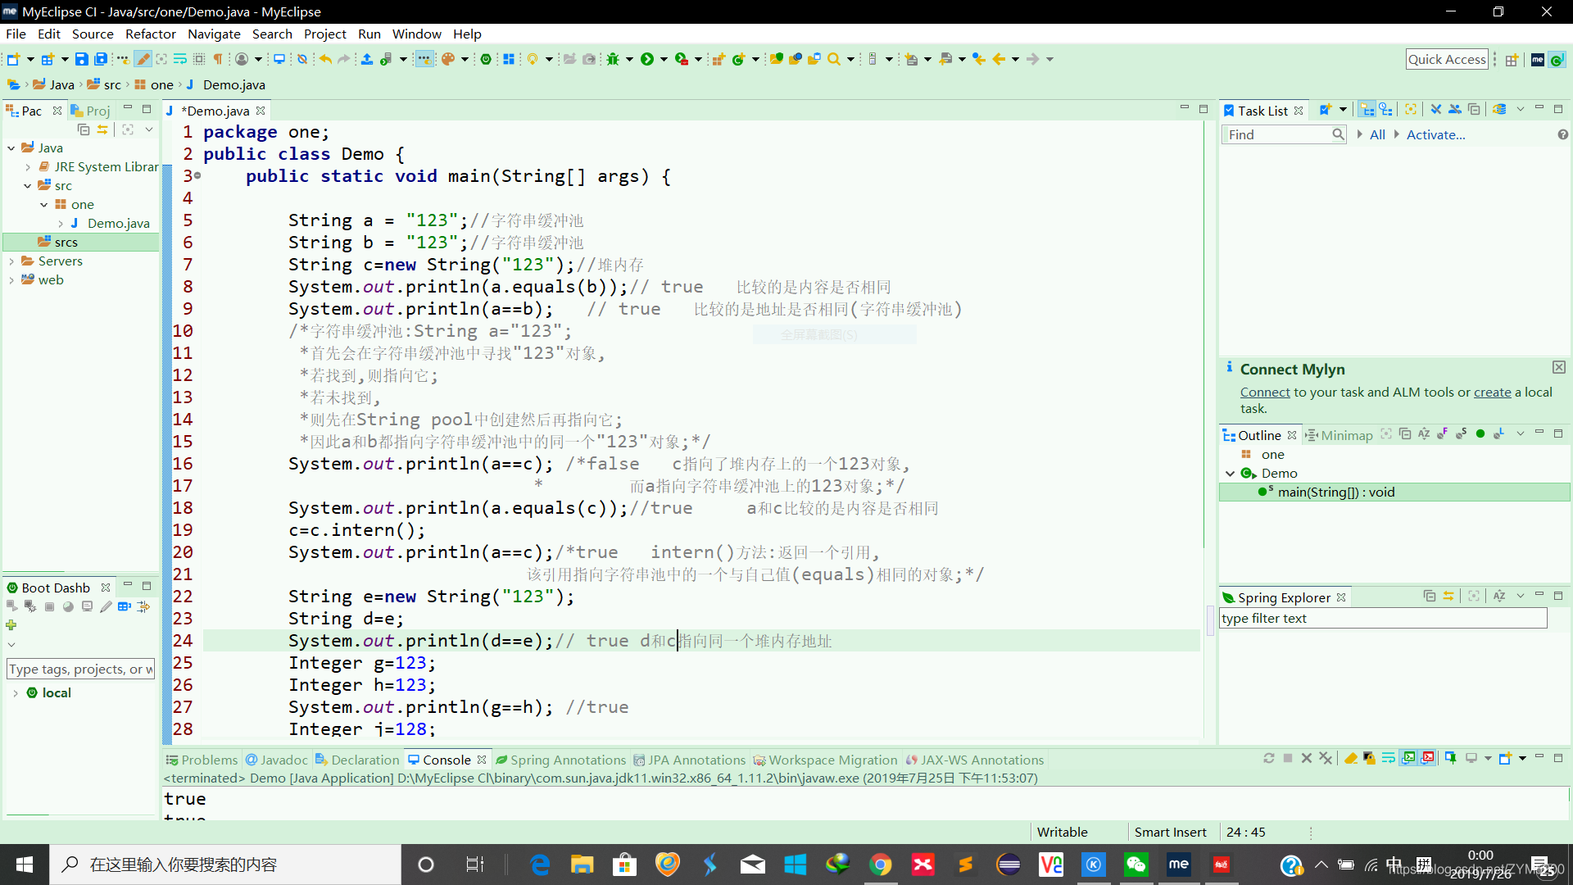The width and height of the screenshot is (1573, 885).
Task: Click the Save icon in toolbar
Action: [81, 59]
